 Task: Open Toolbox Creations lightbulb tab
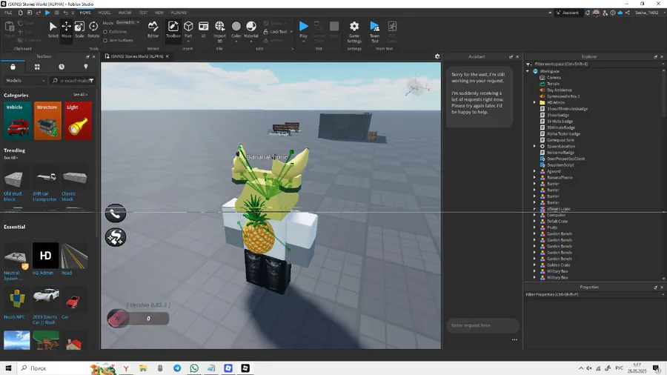tap(85, 67)
